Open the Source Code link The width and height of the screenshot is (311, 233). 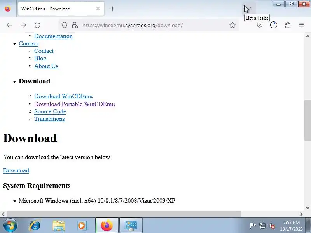pos(50,111)
